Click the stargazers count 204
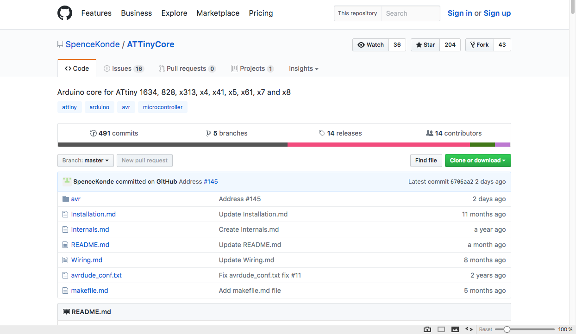Viewport: 576px width, 334px height. (x=450, y=45)
